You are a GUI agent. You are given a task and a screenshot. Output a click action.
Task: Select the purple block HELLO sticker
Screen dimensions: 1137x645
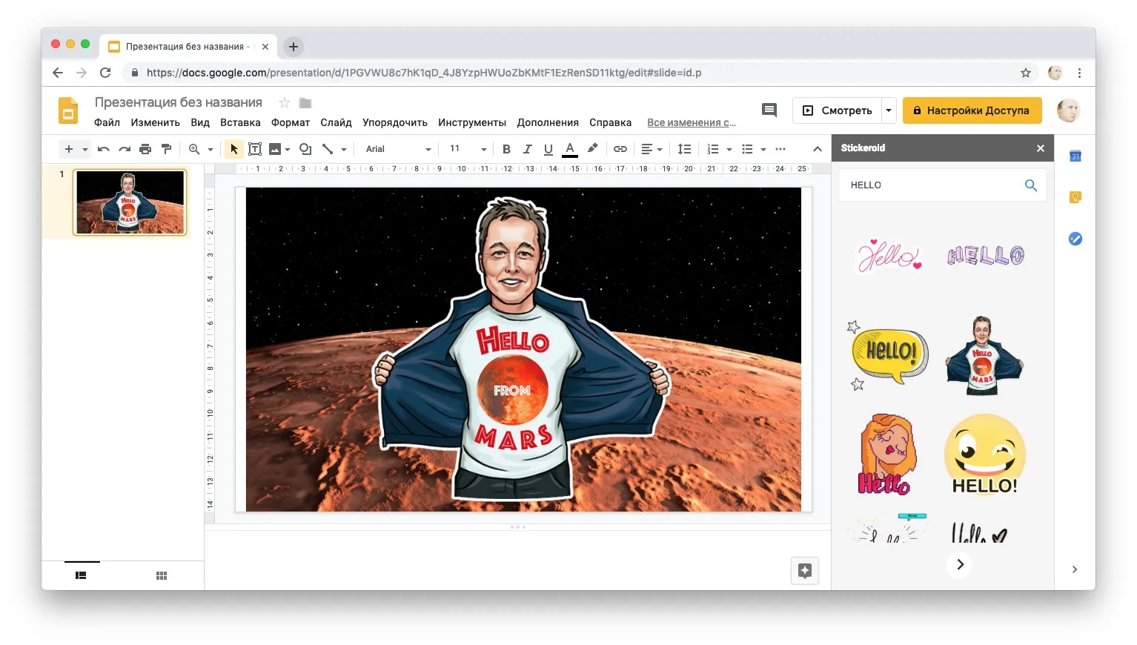pyautogui.click(x=986, y=256)
